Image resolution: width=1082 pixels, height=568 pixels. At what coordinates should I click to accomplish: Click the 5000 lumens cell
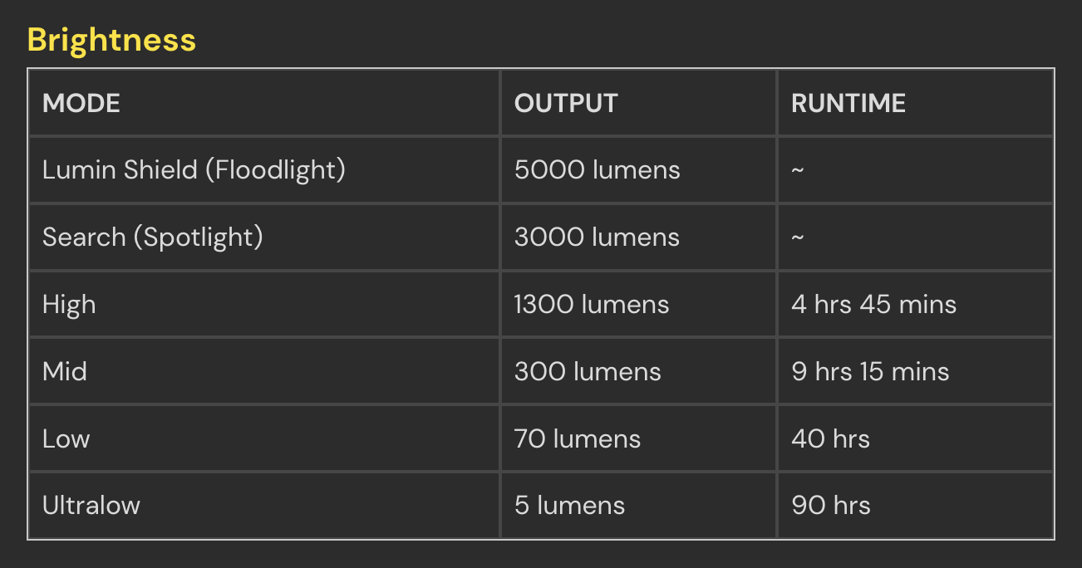pyautogui.click(x=638, y=170)
